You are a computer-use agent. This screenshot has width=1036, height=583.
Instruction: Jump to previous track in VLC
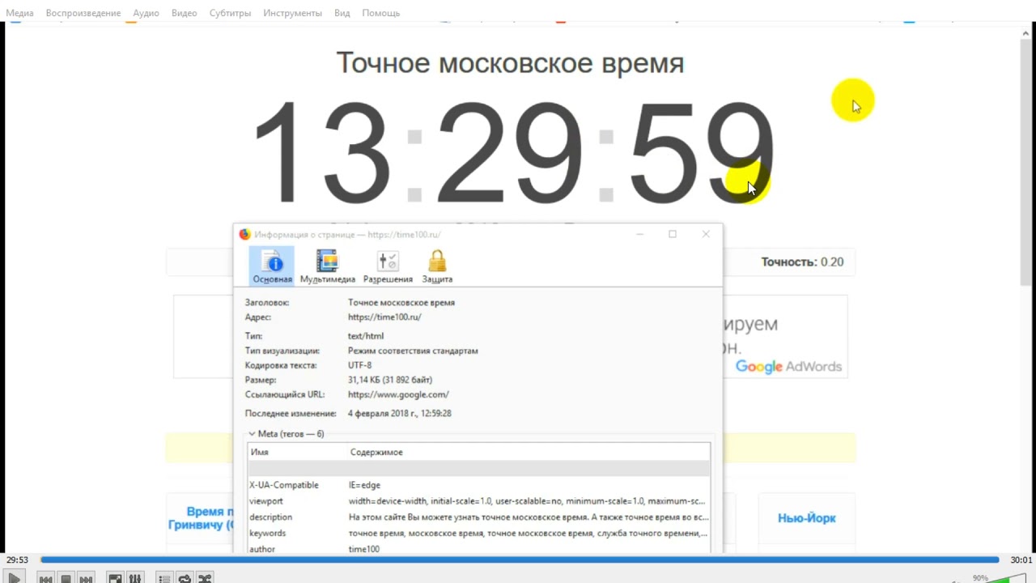pos(46,578)
